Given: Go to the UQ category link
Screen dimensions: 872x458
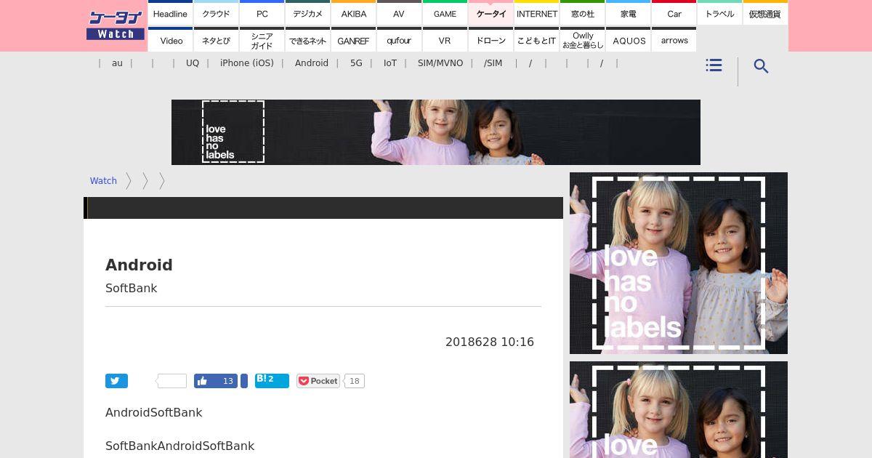Looking at the screenshot, I should [193, 63].
